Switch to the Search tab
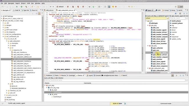The image size is (189, 106). 124,75
